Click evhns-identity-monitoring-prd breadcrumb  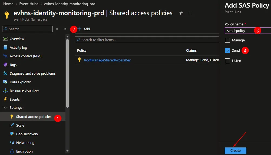click(70, 4)
